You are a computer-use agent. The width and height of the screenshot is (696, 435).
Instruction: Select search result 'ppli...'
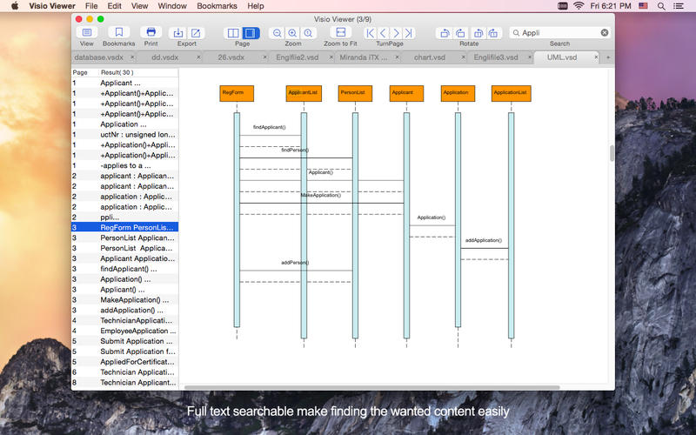click(124, 217)
